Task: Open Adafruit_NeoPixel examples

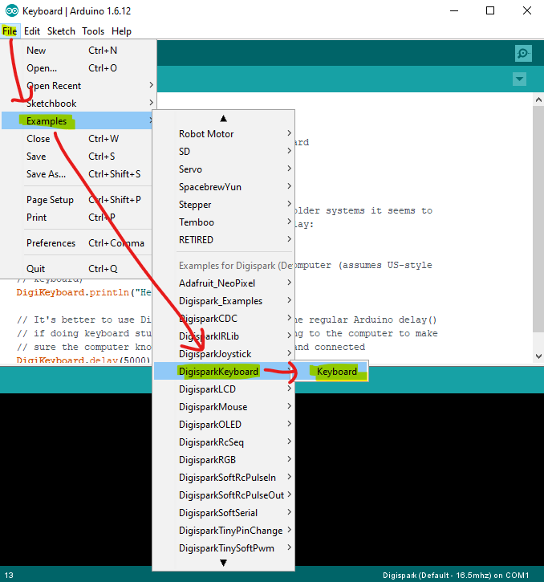Action: pos(224,283)
